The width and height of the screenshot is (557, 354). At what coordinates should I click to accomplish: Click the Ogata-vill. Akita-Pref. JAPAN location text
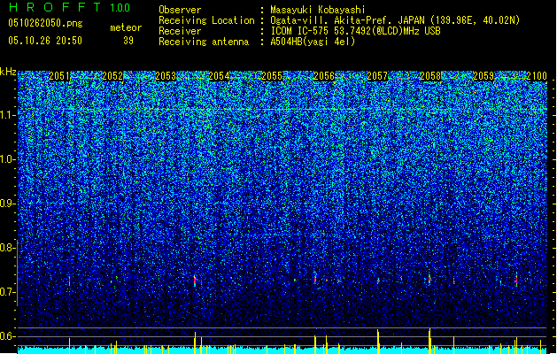(x=395, y=20)
